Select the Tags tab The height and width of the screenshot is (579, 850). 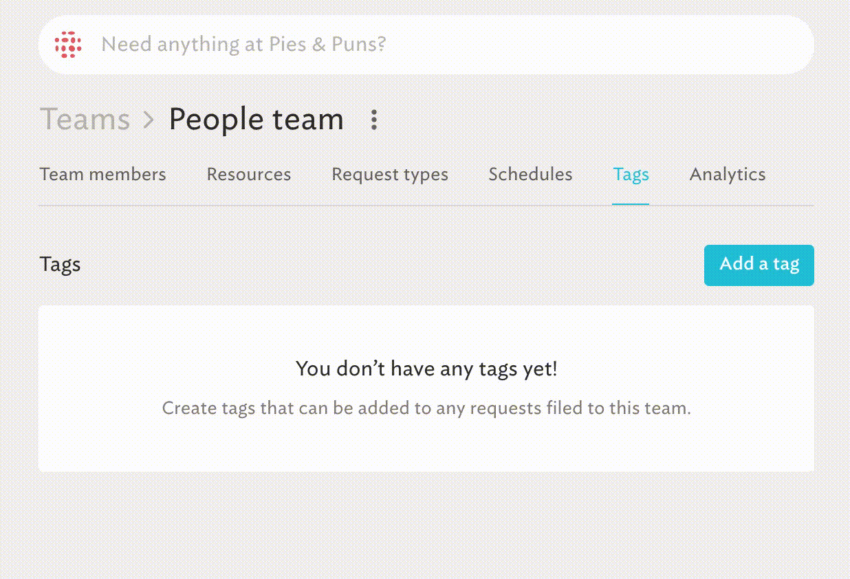point(631,175)
